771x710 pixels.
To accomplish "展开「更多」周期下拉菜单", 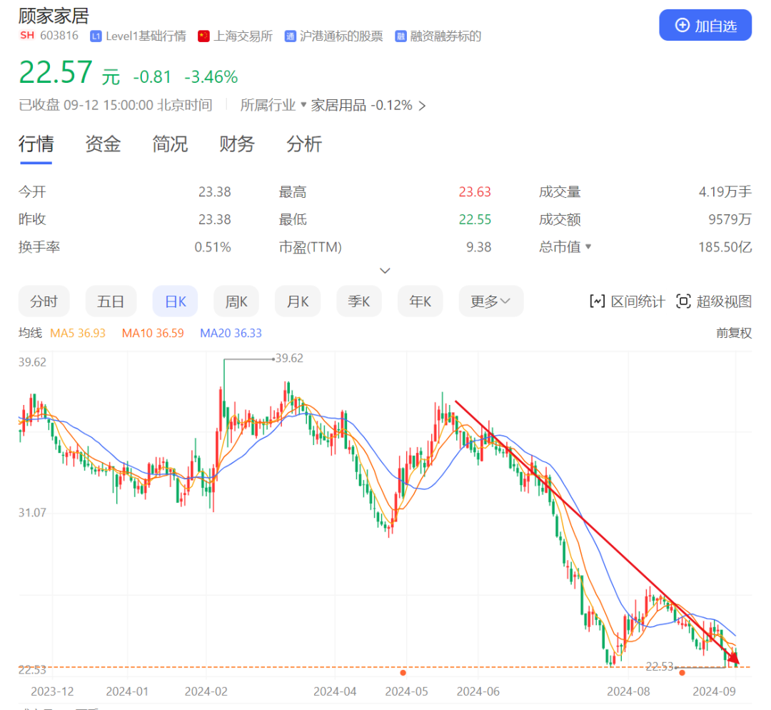I will pyautogui.click(x=490, y=301).
